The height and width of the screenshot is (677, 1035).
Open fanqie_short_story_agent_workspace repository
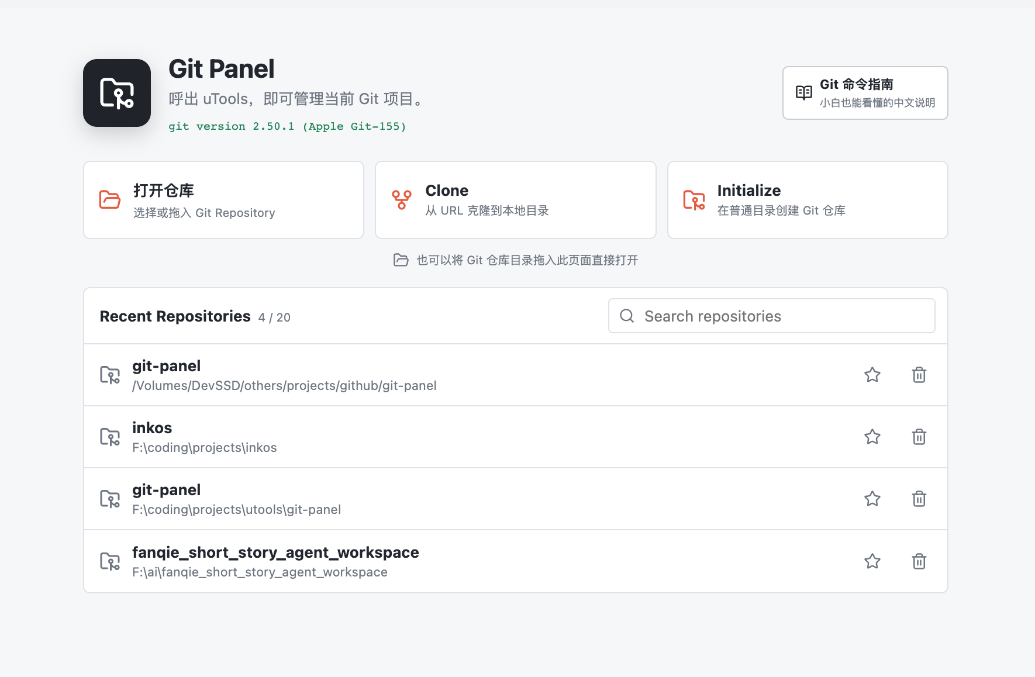coord(515,561)
